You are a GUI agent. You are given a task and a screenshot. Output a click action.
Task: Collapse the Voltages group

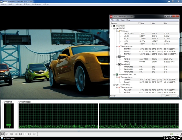(117, 31)
